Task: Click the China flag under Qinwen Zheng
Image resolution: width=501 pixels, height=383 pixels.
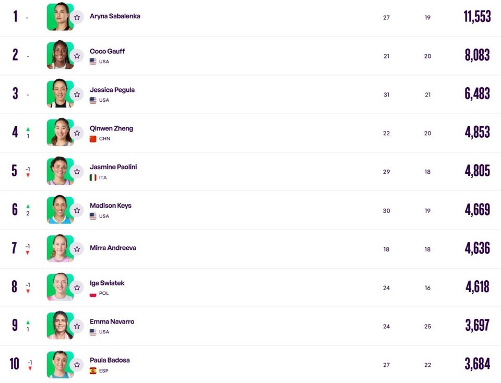Action: pos(93,139)
